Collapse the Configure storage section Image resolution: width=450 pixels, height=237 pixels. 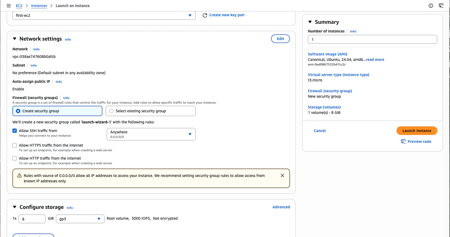point(15,207)
